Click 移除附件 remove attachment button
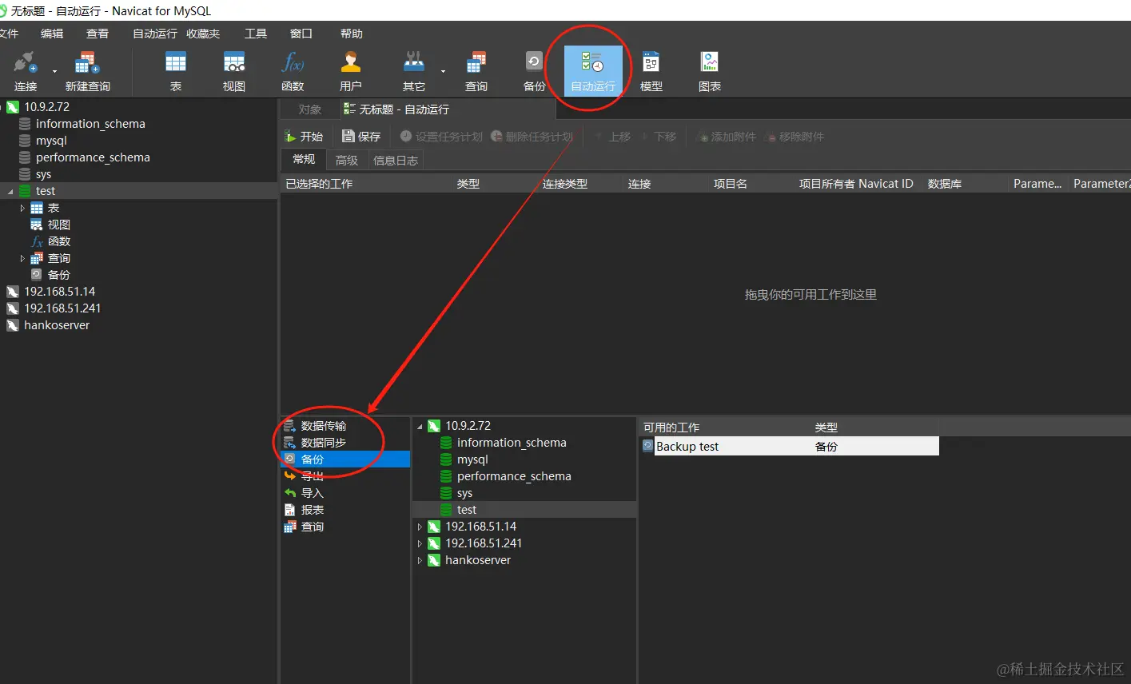The height and width of the screenshot is (684, 1131). point(794,137)
